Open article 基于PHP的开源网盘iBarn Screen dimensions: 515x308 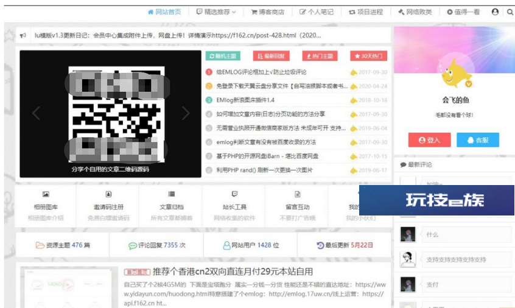pyautogui.click(x=267, y=156)
